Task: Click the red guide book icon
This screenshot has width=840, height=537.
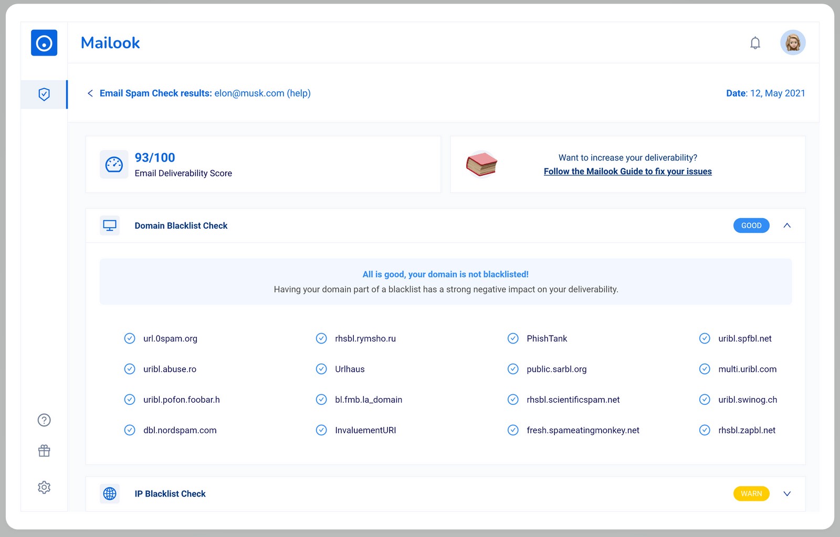Action: (x=481, y=165)
